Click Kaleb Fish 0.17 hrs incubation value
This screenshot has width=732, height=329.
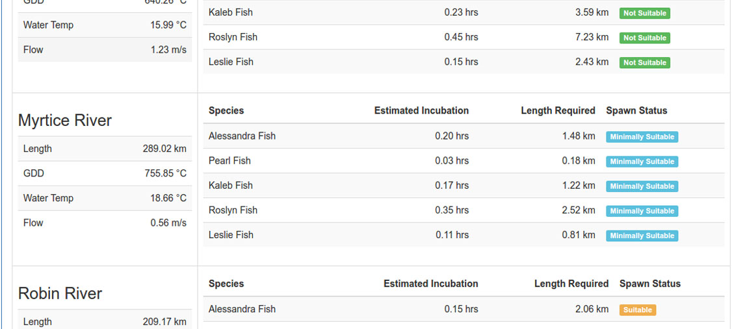click(x=452, y=186)
